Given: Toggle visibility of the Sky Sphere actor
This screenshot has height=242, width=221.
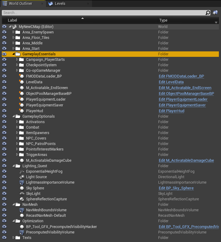Looking at the screenshot, I should pos(4,188).
